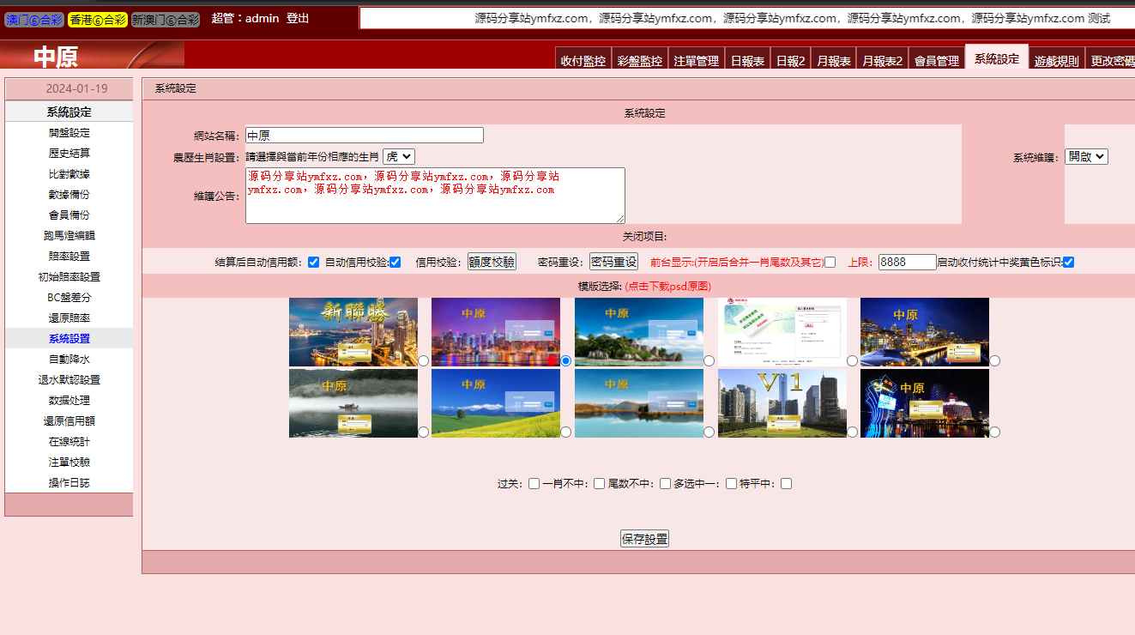Choose the V1 skyscraper template thumbnail
This screenshot has width=1135, height=635.
(x=782, y=403)
